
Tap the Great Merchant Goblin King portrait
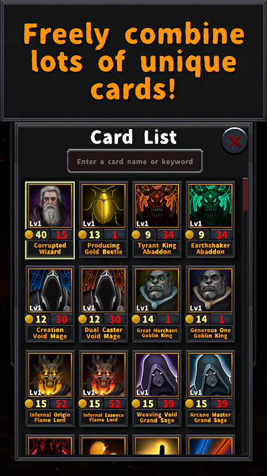point(157,290)
